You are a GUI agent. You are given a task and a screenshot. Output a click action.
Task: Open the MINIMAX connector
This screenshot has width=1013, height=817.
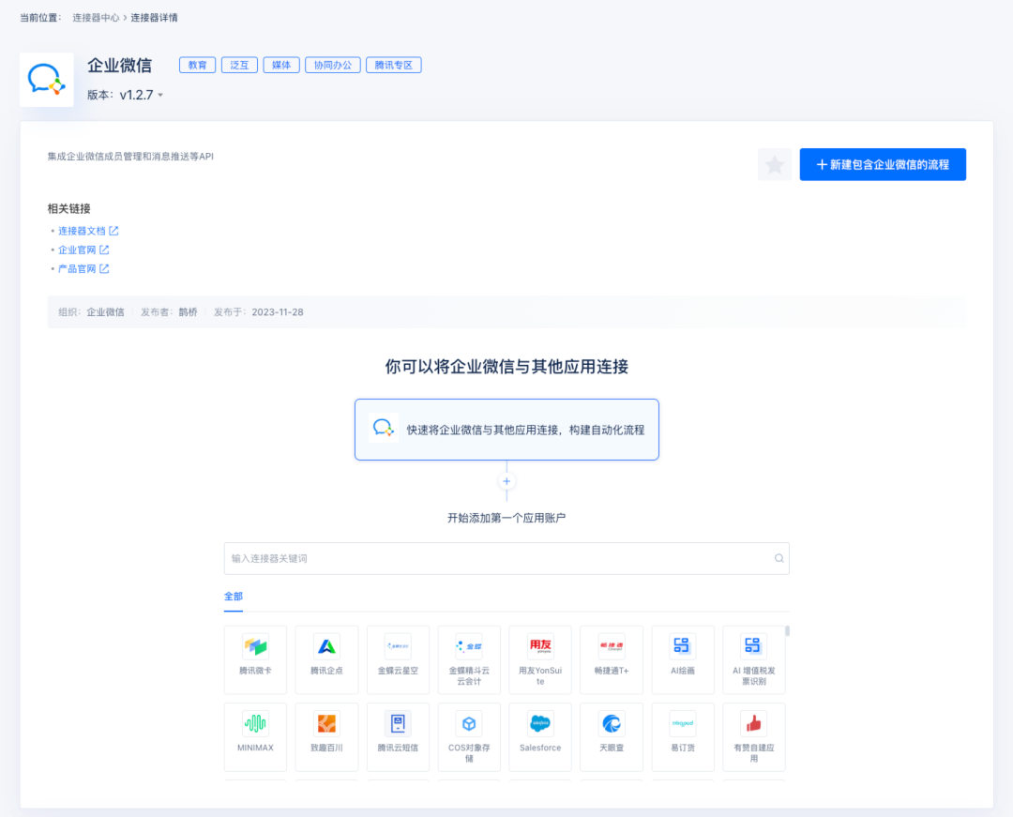tap(255, 737)
